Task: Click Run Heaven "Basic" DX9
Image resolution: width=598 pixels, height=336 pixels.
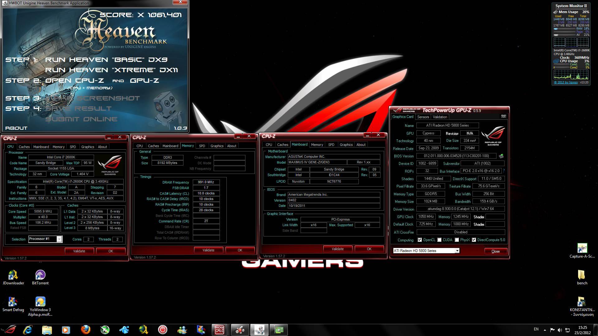Action: 106,59
